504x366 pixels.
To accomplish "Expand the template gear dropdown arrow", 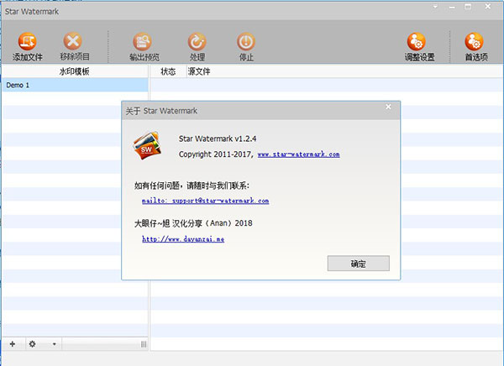I will pos(55,344).
